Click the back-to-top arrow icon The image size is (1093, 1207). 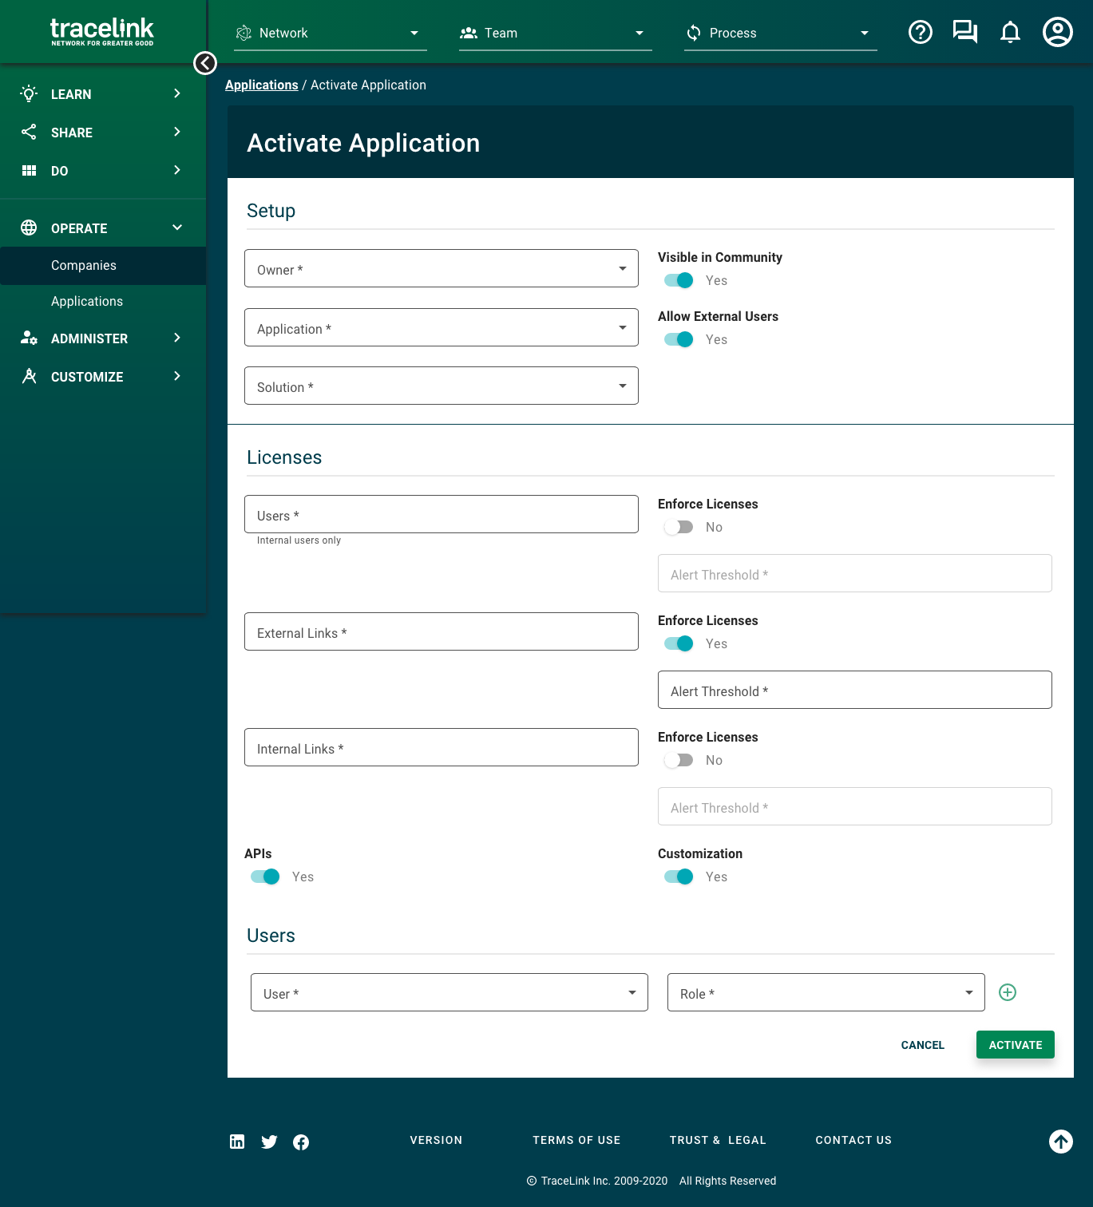point(1061,1142)
